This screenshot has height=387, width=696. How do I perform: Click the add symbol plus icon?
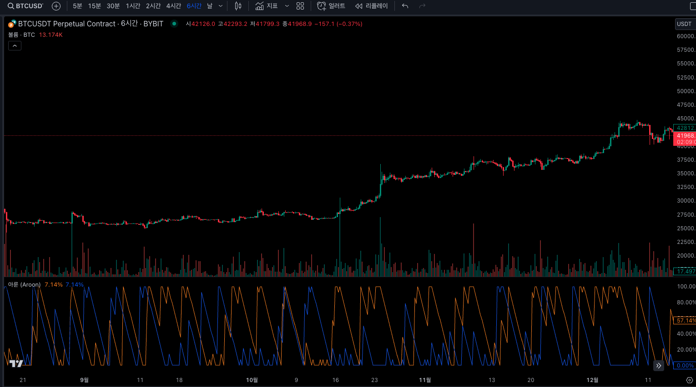pos(56,6)
